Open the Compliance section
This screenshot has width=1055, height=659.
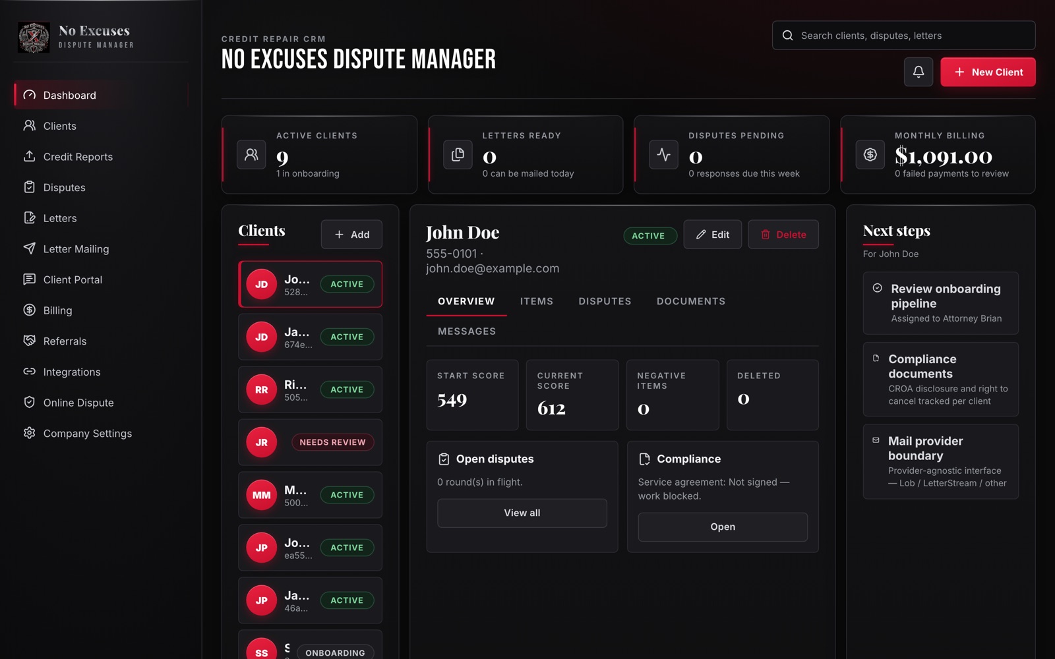point(723,527)
